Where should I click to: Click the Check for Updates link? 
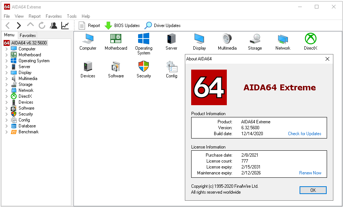304,134
